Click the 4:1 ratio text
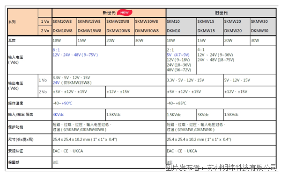This screenshot has height=174, width=281. pos(201,50)
